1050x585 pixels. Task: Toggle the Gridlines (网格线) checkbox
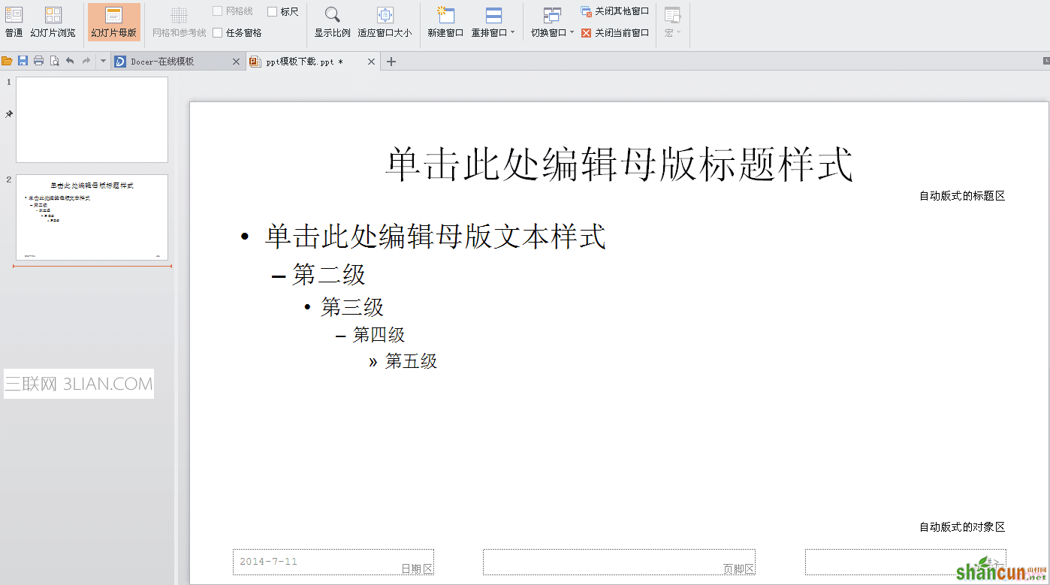click(217, 11)
